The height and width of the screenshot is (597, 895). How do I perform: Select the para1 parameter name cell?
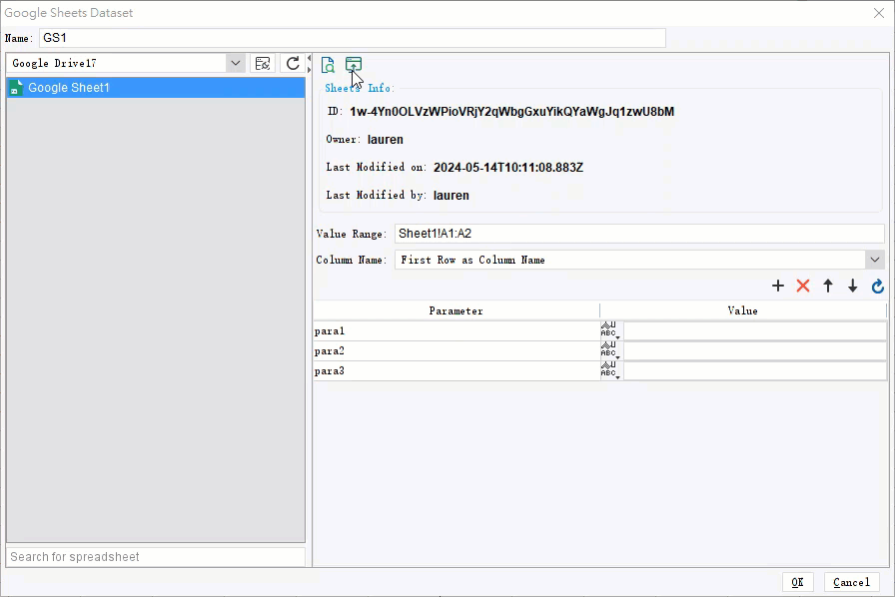point(456,331)
